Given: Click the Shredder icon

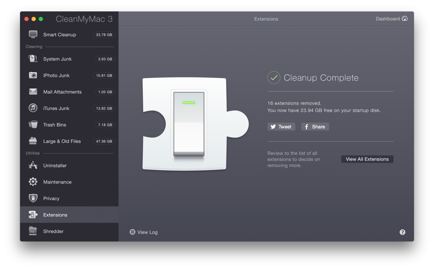Looking at the screenshot, I should [33, 231].
